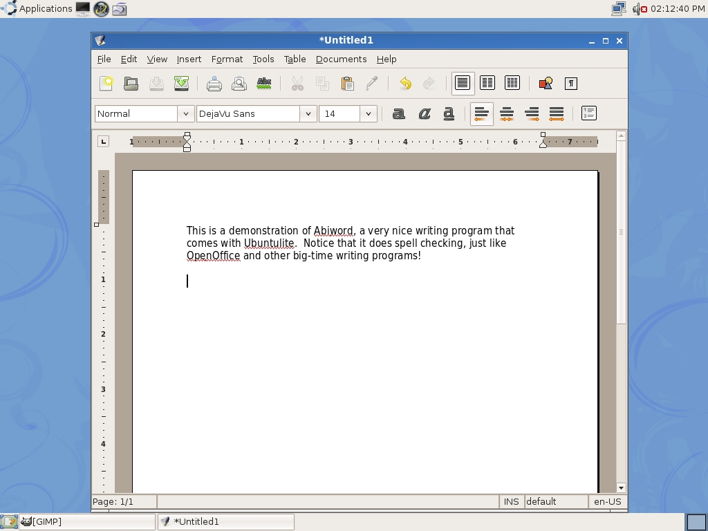Select the Format Painter brush icon
The image size is (708, 531).
(x=372, y=84)
